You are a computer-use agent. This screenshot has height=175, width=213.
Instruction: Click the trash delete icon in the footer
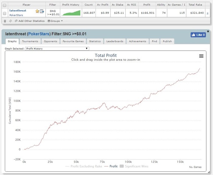(5, 21)
